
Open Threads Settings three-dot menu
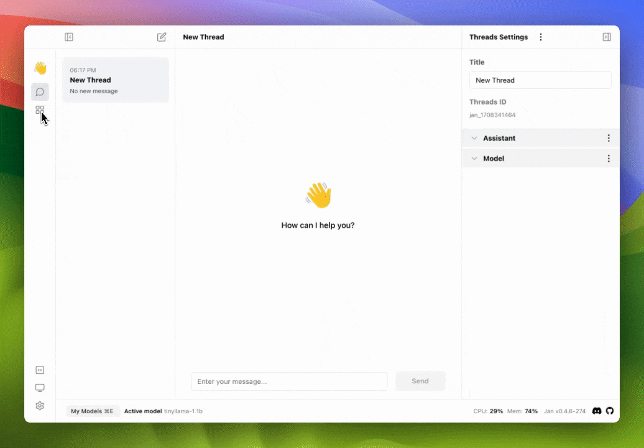(x=541, y=37)
